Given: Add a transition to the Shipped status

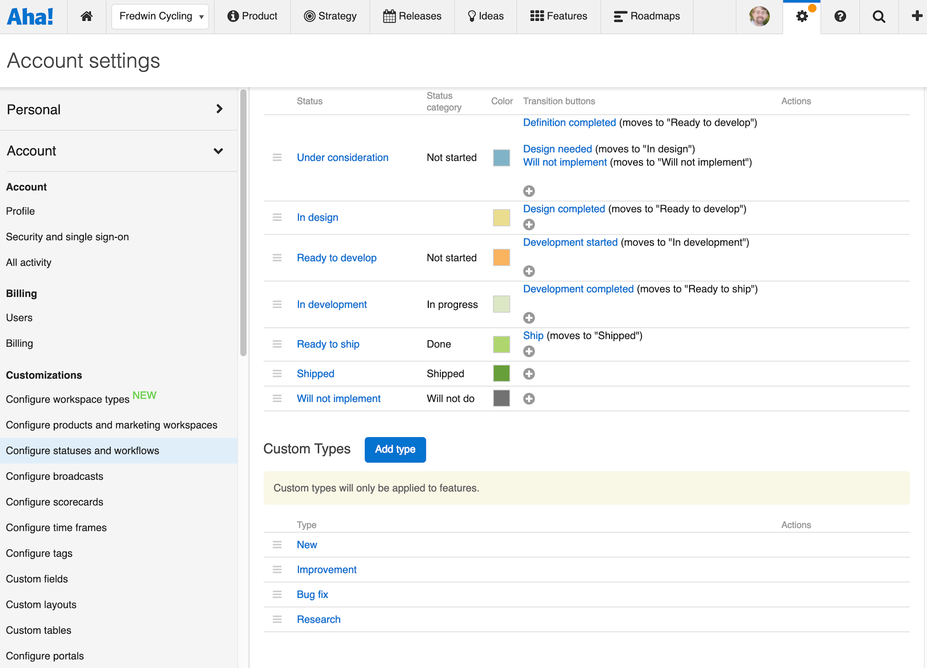Looking at the screenshot, I should click(x=529, y=374).
